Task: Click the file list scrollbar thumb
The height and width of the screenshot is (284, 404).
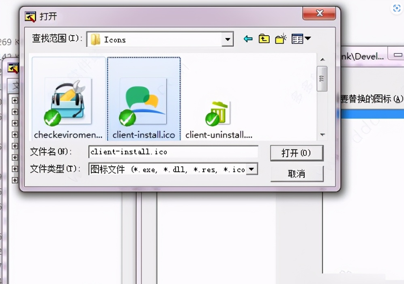Action: [322, 79]
